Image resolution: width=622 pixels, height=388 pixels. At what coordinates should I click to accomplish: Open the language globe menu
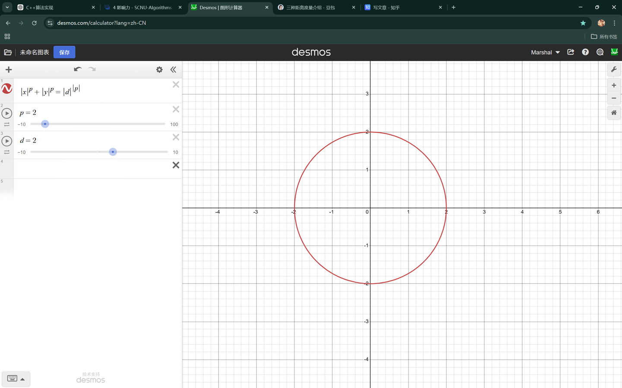pos(600,52)
